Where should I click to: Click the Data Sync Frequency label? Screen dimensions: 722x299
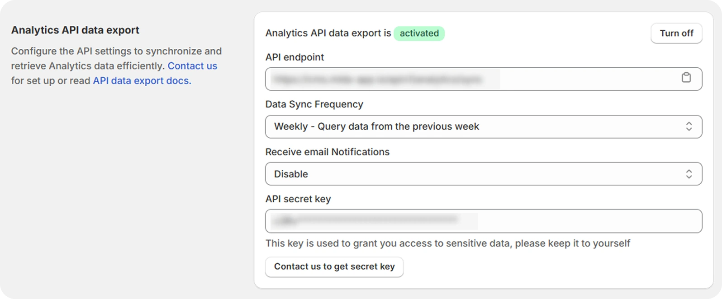pyautogui.click(x=314, y=104)
